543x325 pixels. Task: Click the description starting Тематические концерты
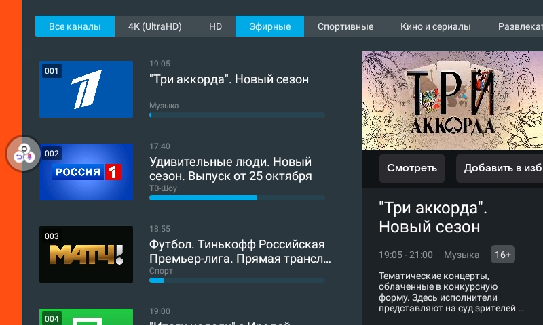tap(451, 292)
